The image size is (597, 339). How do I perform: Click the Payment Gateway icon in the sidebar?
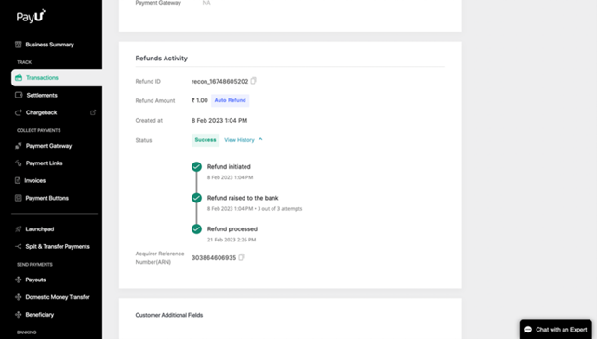[18, 145]
